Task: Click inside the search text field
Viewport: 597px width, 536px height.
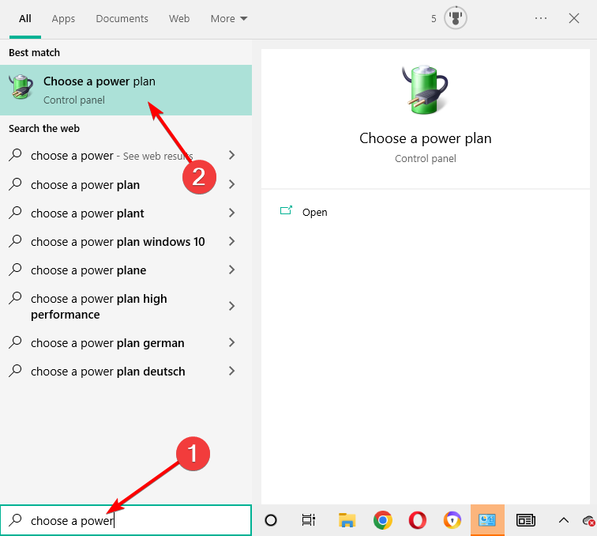Action: pyautogui.click(x=126, y=520)
